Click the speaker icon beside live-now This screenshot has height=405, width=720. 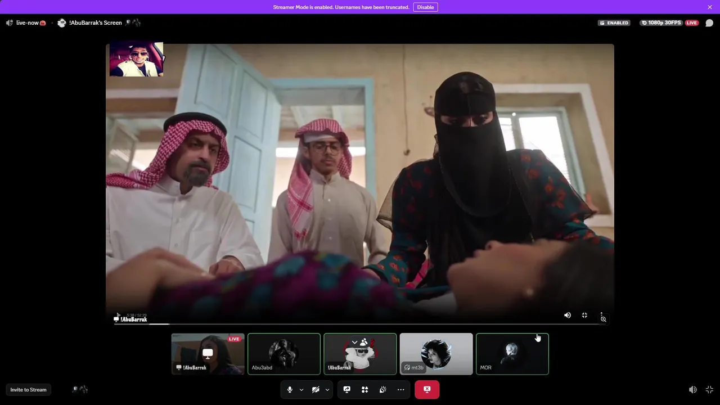pyautogui.click(x=10, y=23)
